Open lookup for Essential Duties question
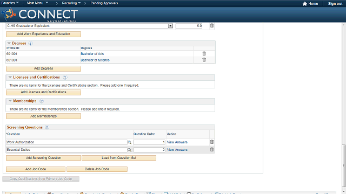 pyautogui.click(x=130, y=150)
